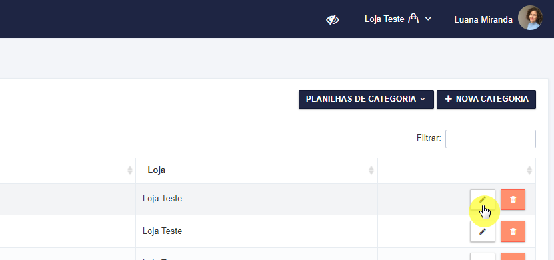554x260 pixels.
Task: Click the Luana Miranda user name
Action: [x=483, y=20]
